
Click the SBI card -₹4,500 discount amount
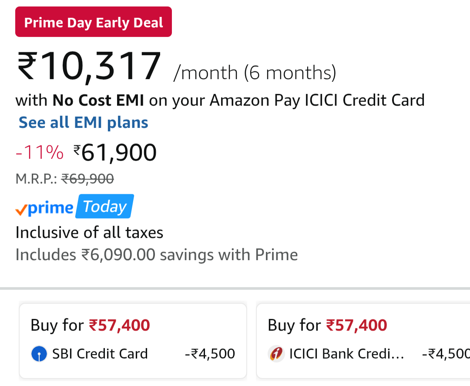tap(210, 354)
